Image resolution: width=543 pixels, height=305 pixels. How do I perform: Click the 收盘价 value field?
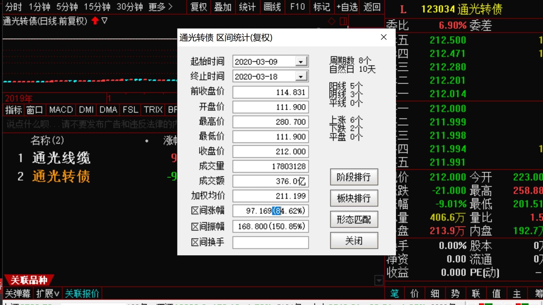[270, 152]
